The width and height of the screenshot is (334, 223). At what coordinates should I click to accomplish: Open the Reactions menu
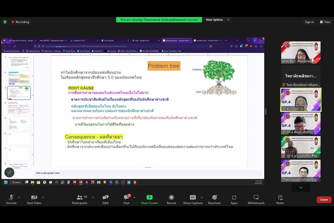(214, 199)
